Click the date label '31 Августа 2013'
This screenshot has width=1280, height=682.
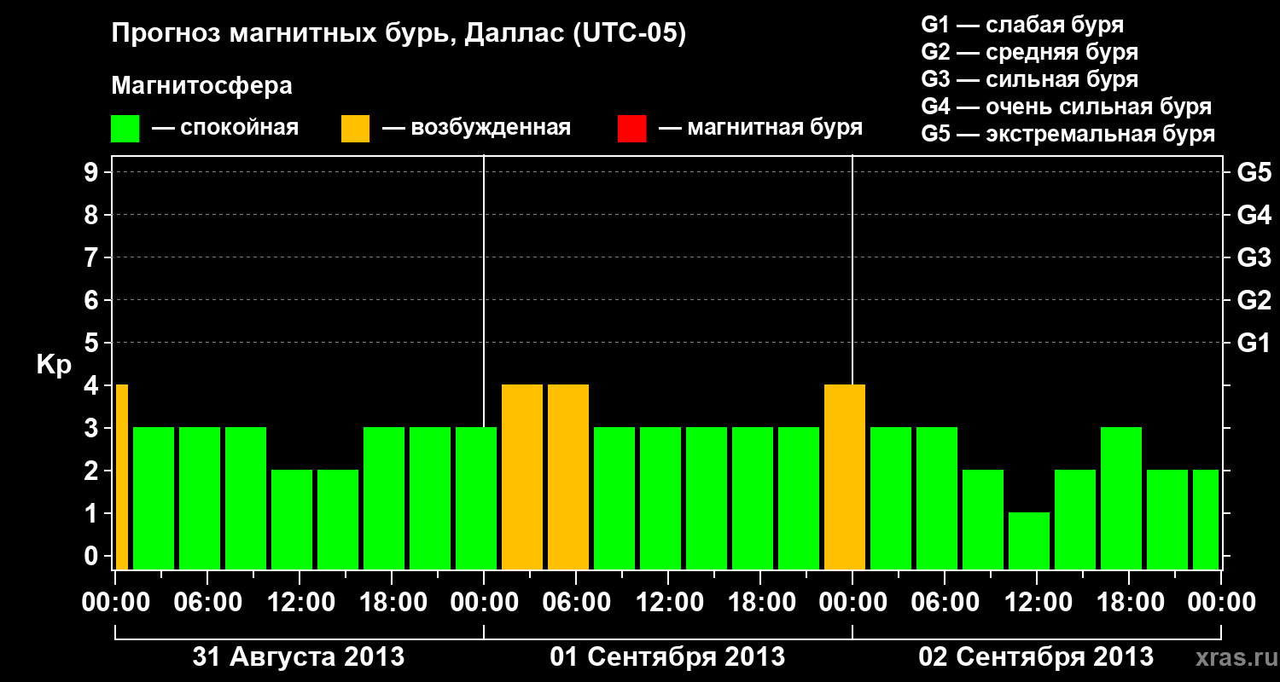tap(299, 657)
